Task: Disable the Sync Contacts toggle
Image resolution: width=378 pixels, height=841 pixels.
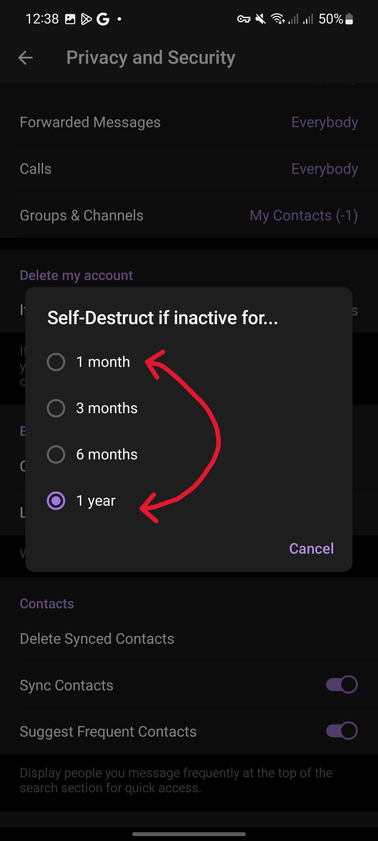Action: [x=342, y=684]
